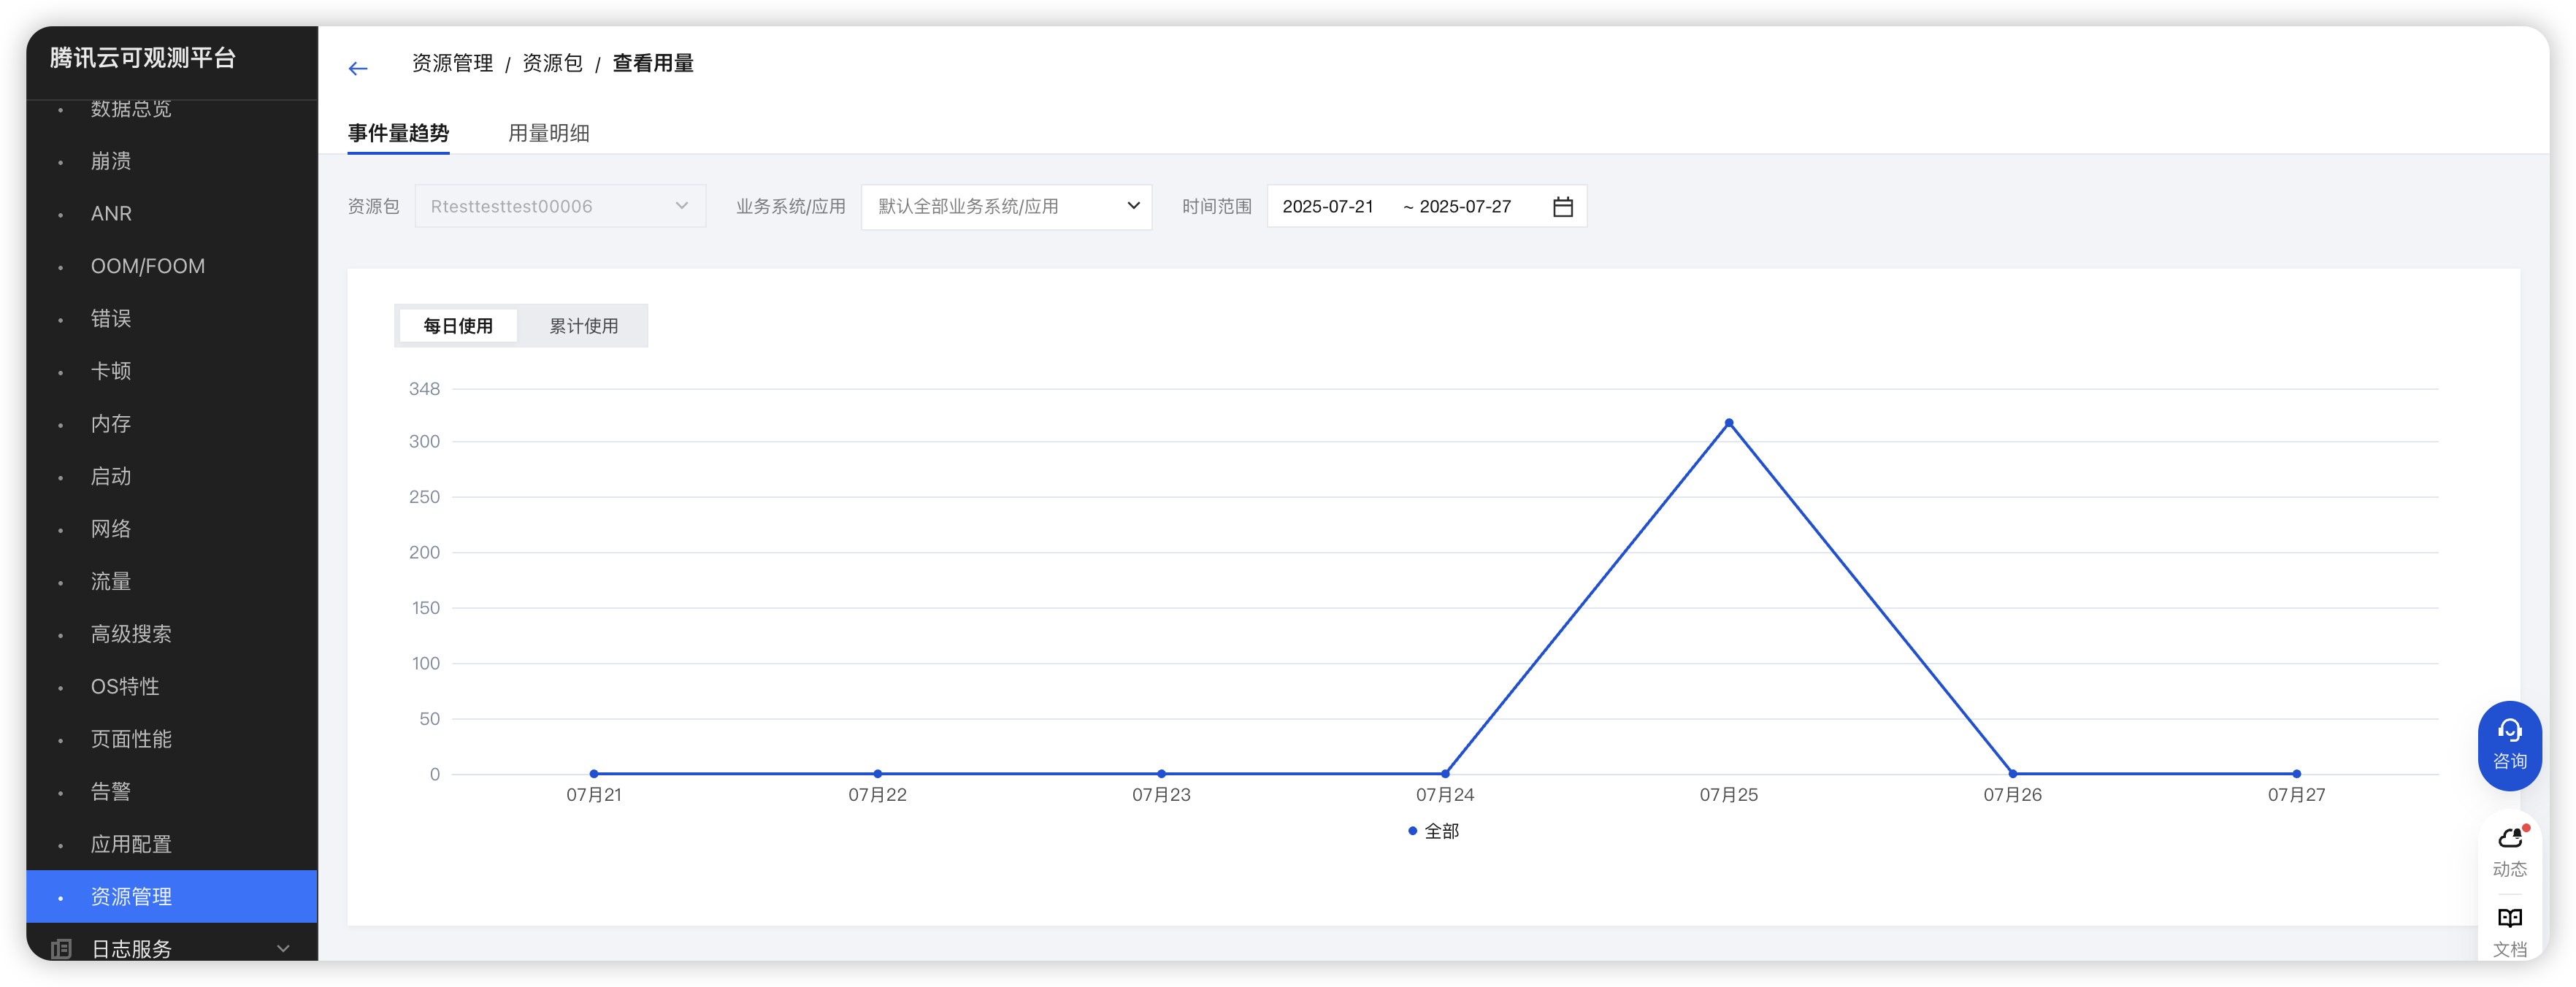The width and height of the screenshot is (2576, 987).
Task: Switch chart to 每日使用 mode
Action: [458, 326]
